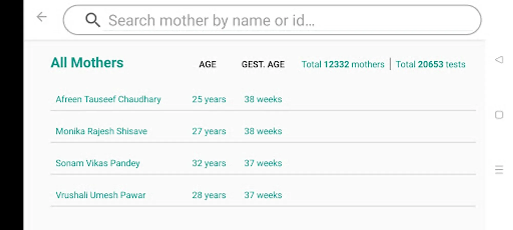Viewport: 513px width, 230px height.
Task: Tap the Total 12332 mothers label
Action: click(343, 64)
